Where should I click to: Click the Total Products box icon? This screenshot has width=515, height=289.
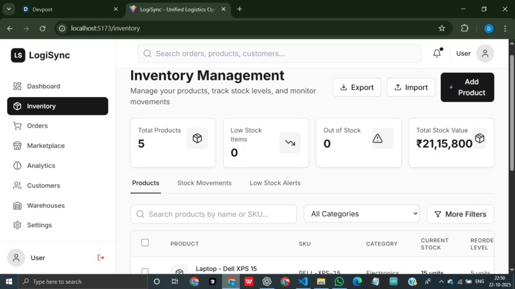[x=197, y=138]
